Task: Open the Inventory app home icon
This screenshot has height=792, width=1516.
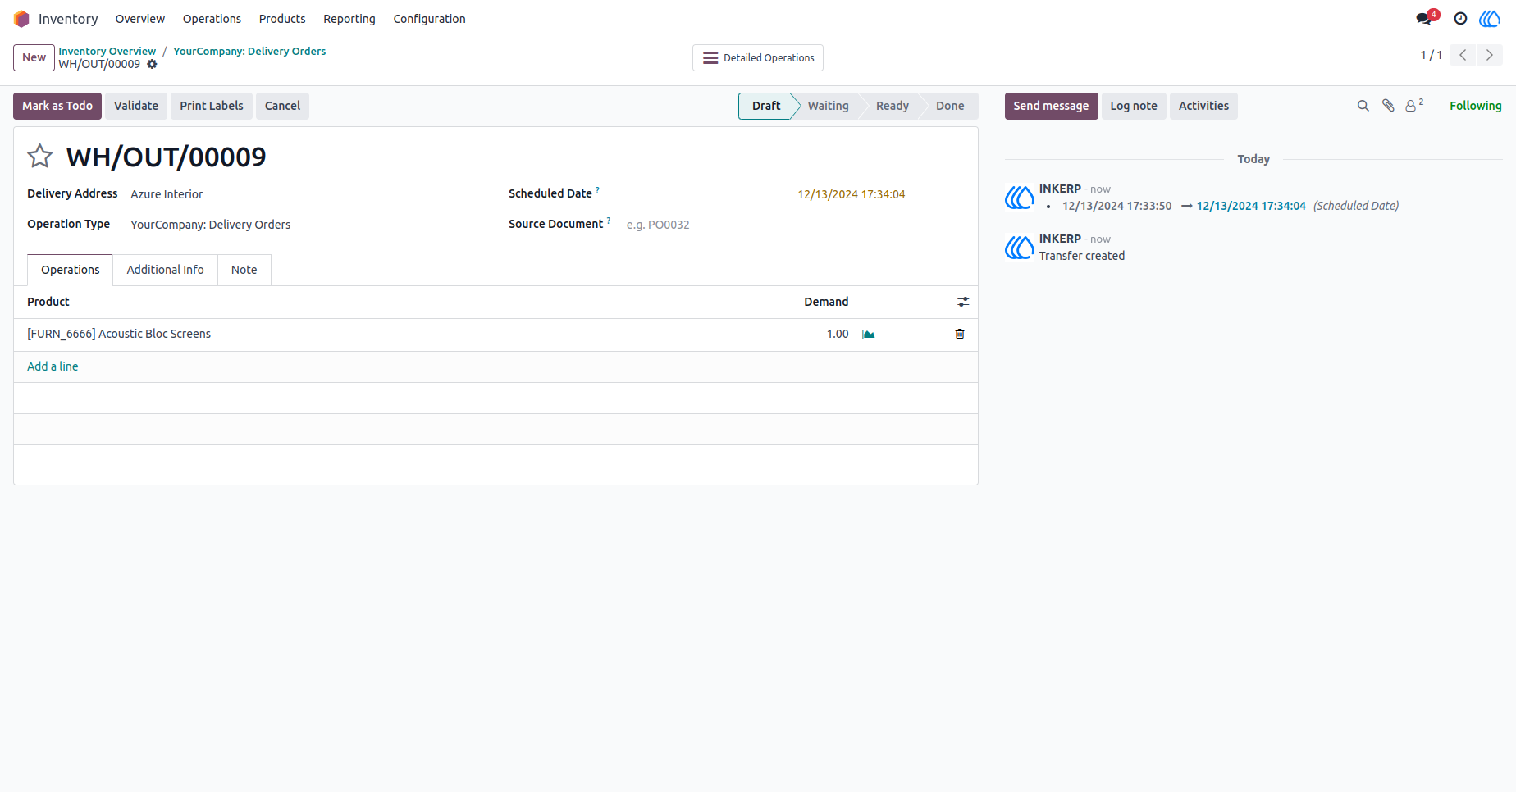Action: [21, 19]
